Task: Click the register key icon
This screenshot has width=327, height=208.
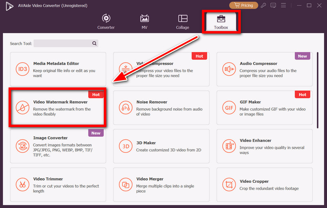Action: tap(264, 5)
